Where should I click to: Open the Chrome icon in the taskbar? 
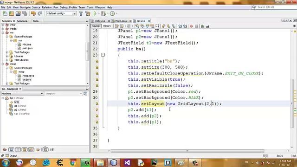point(73,163)
